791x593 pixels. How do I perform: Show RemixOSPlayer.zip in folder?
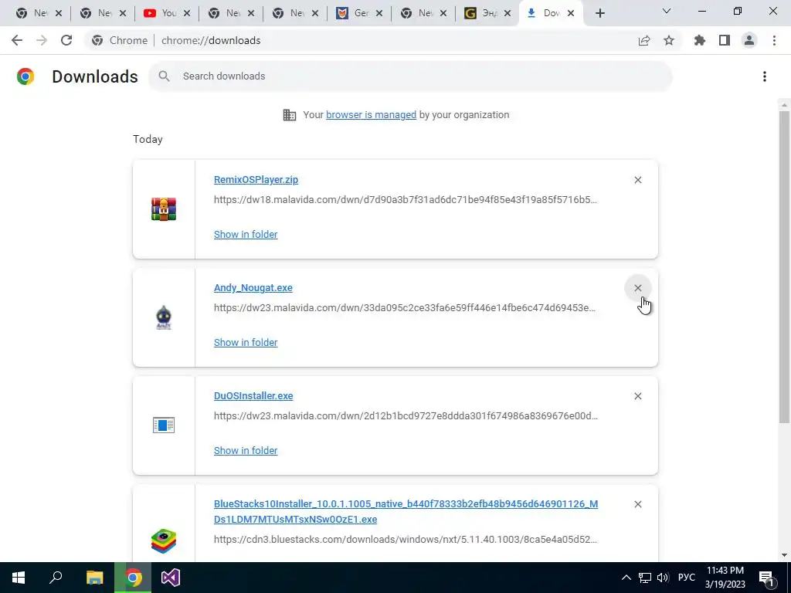(x=246, y=235)
